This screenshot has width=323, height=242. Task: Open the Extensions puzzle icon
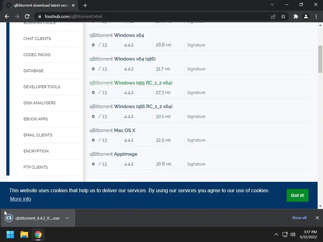coord(296,16)
